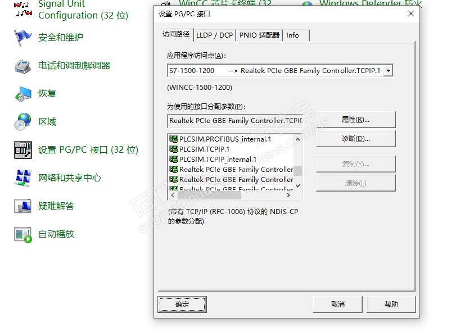This screenshot has height=332, width=456.
Task: Switch to the PNIO 适配器 tab
Action: [259, 35]
